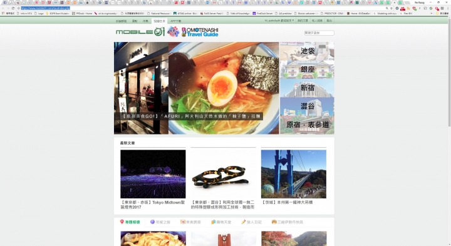Image resolution: width=451 pixels, height=246 pixels.
Task: Switch to the 旅人日記 tab
Action: 252,222
